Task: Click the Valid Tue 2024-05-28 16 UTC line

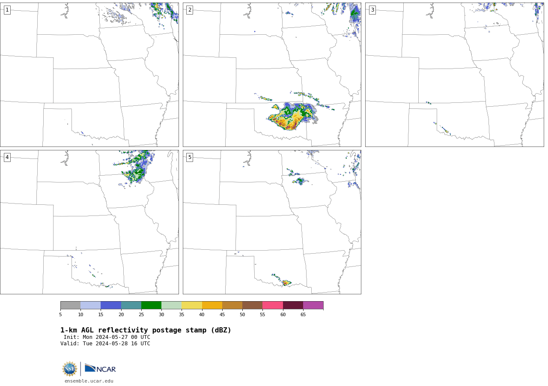Action: click(105, 344)
